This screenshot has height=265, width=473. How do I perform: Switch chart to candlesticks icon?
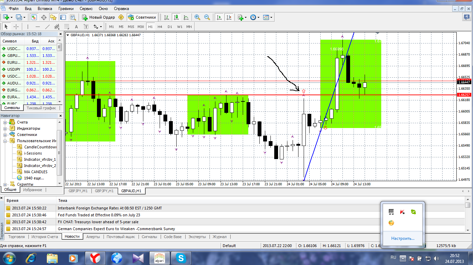coord(176,17)
